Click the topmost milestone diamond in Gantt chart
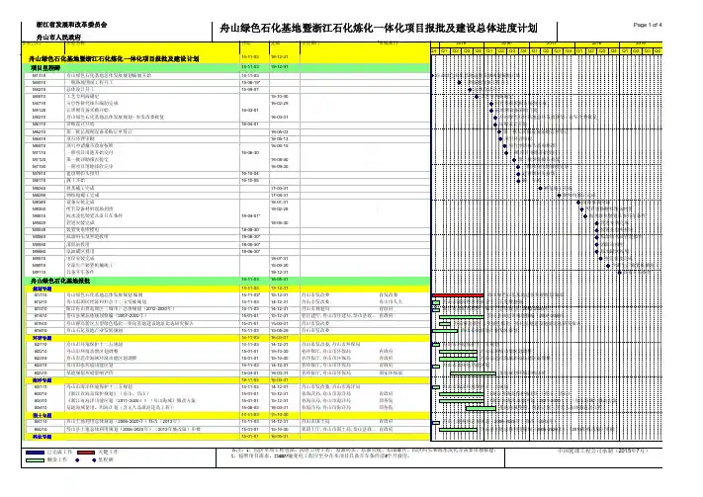This screenshot has height=497, width=703. [433, 74]
